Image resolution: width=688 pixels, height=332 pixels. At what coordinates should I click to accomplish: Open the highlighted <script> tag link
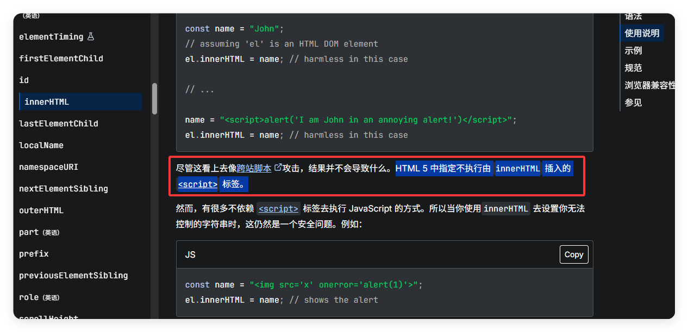click(198, 184)
